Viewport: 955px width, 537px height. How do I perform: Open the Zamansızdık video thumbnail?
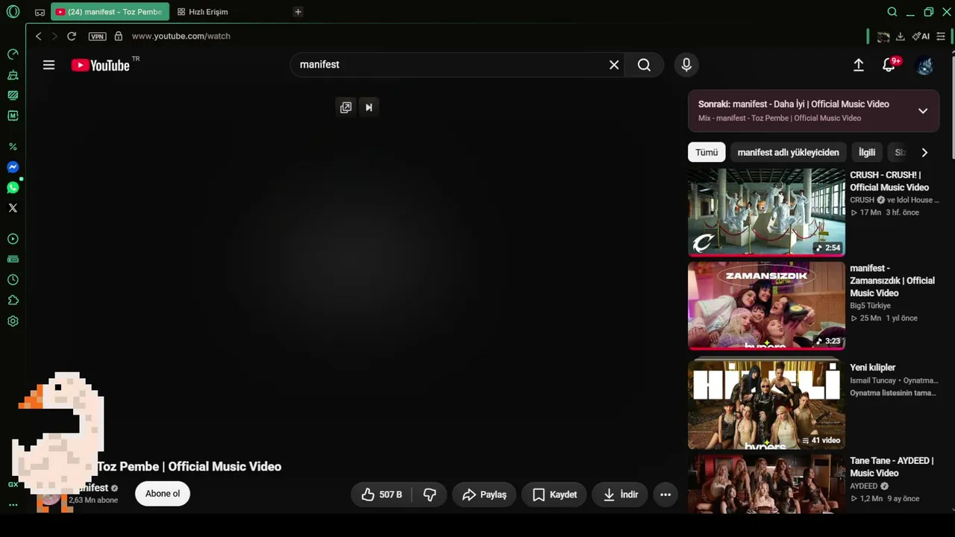766,306
